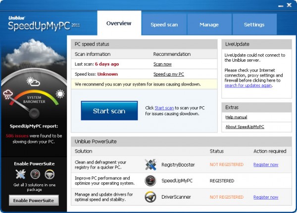Viewport: 297px width, 213px height.
Task: Open the Settings tab
Action: tap(254, 25)
